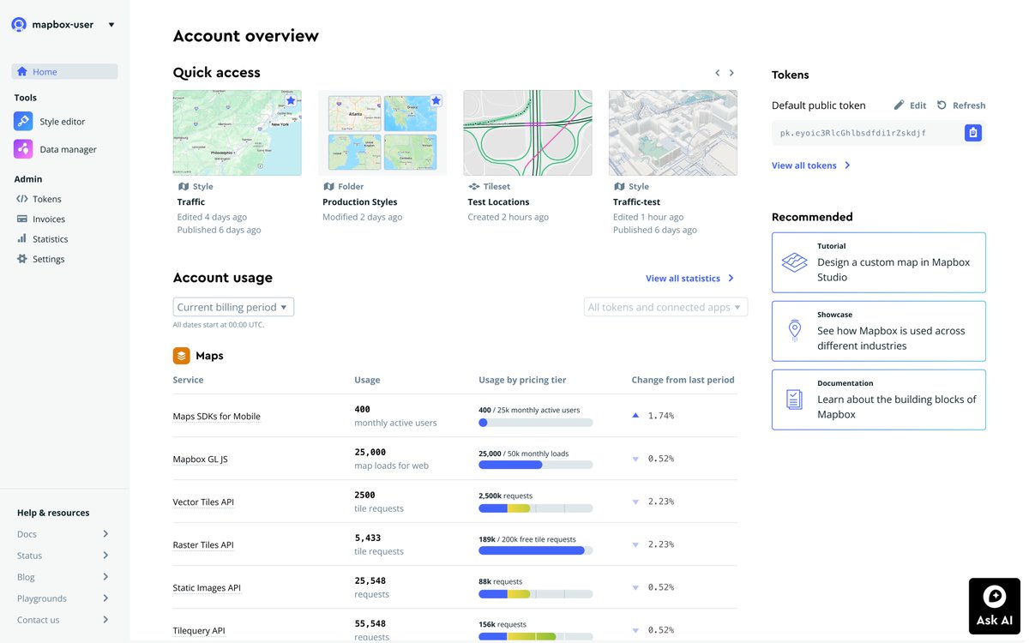1029x643 pixels.
Task: Expand the Contact us chevron
Action: coord(105,620)
